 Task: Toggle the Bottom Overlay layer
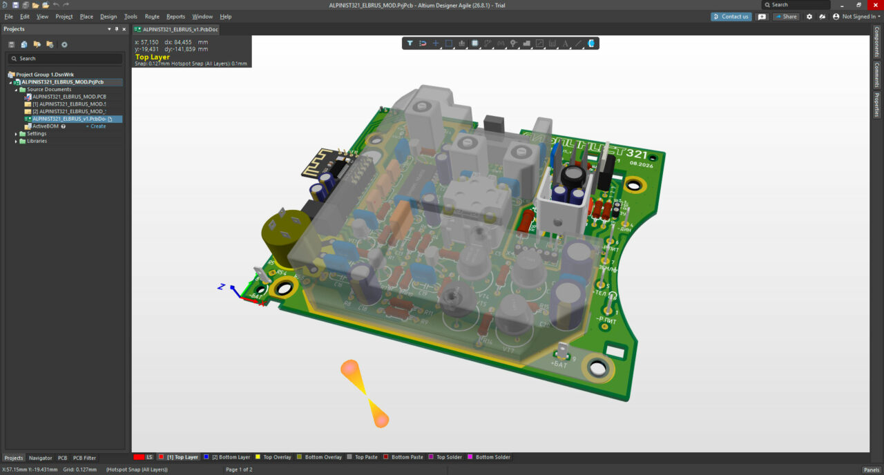pos(299,457)
